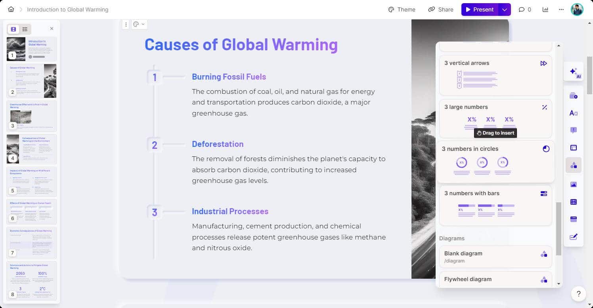The width and height of the screenshot is (593, 308).
Task: Switch the card navigator to list view
Action: (25, 29)
